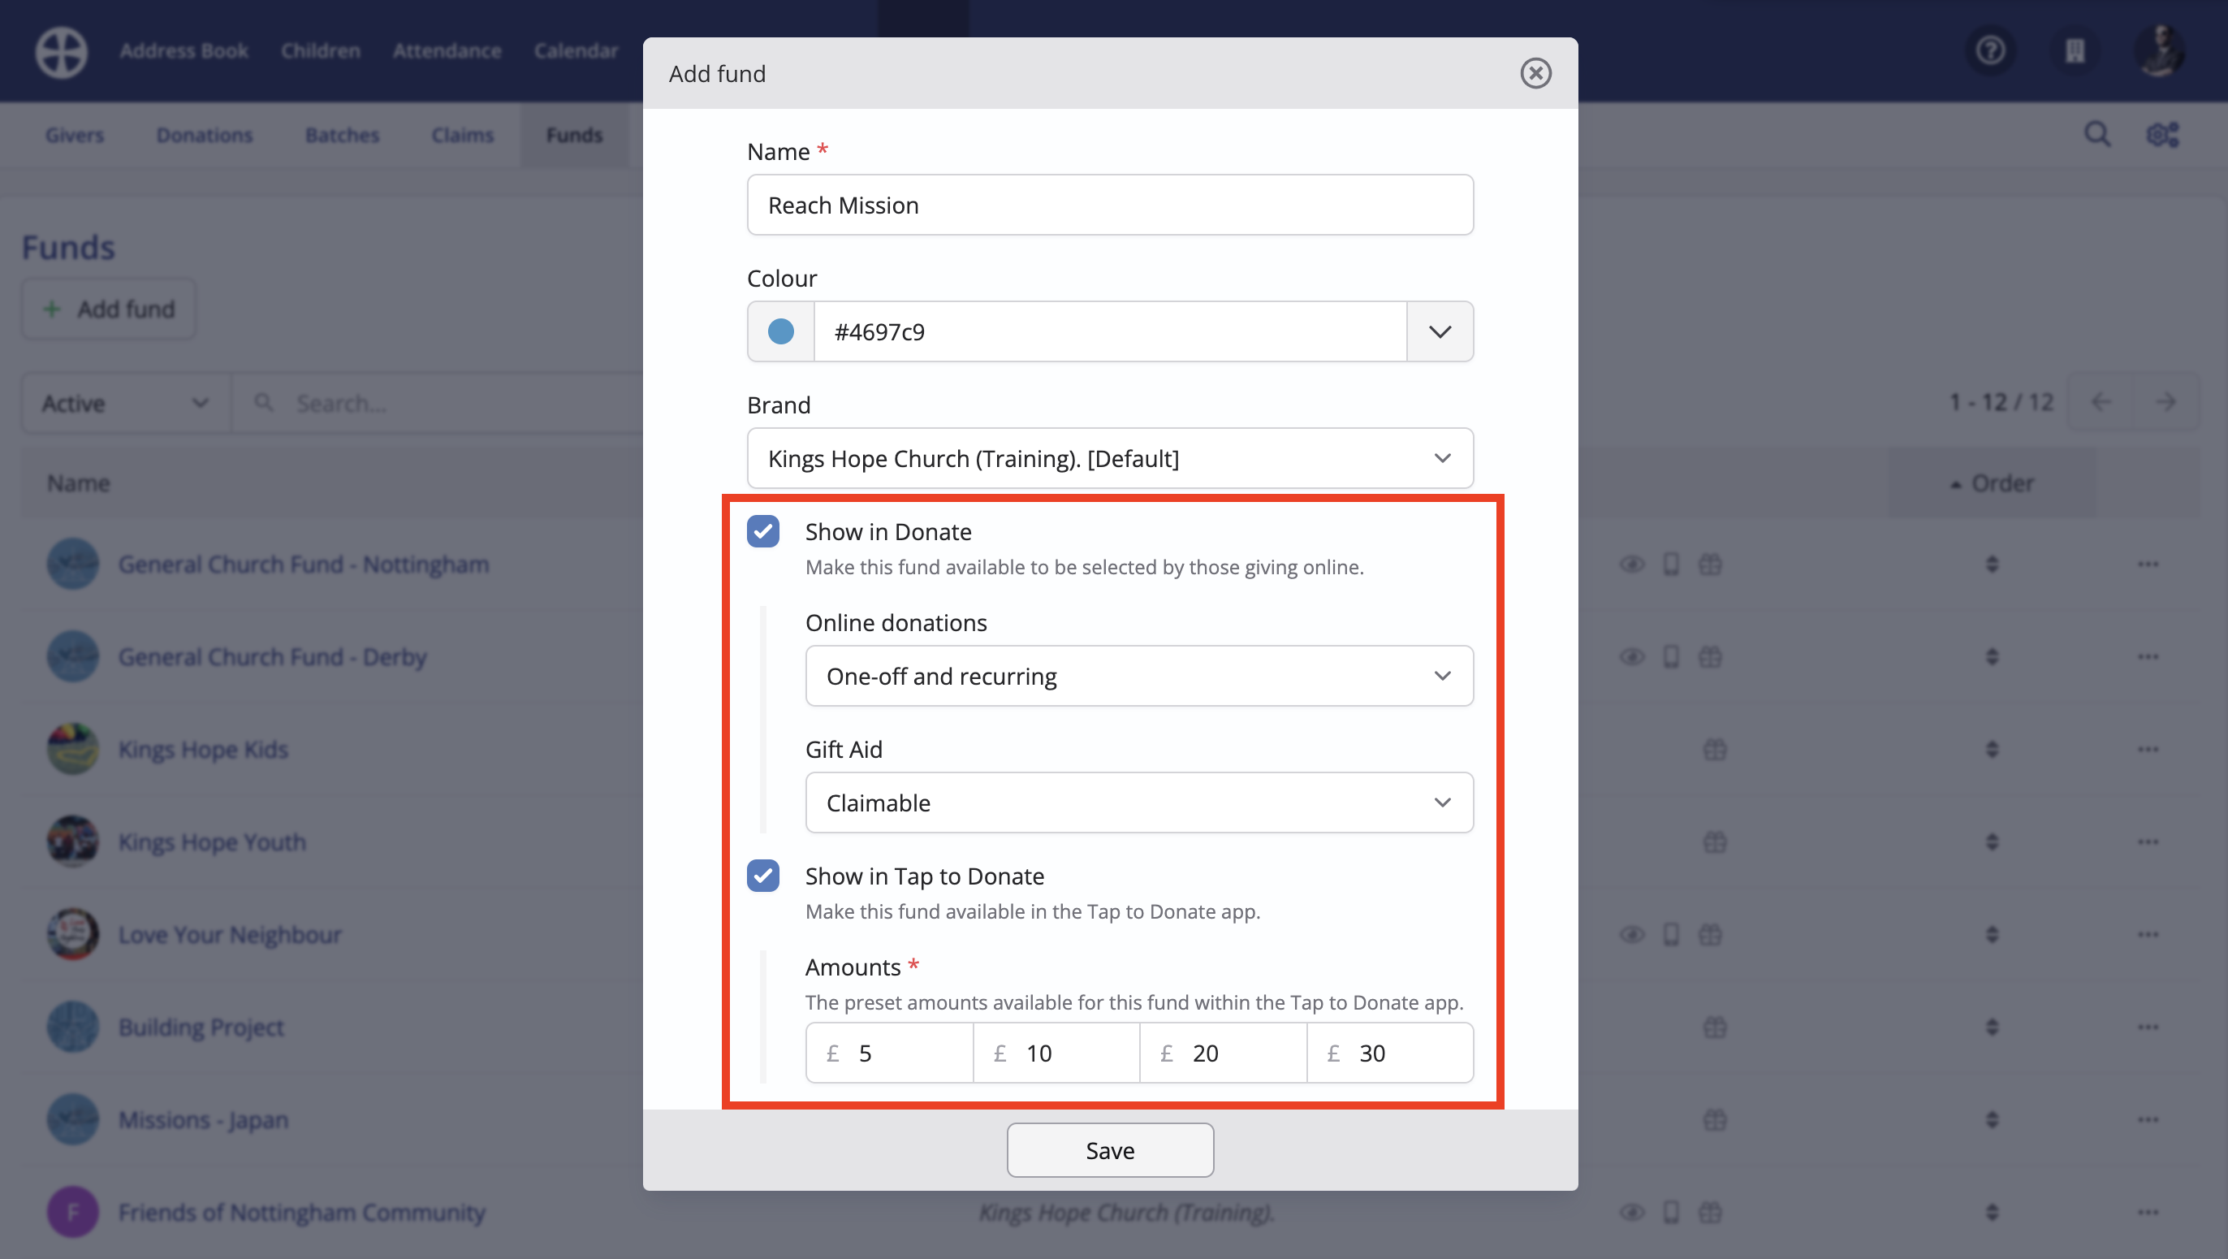Open Building Project fund
Image resolution: width=2228 pixels, height=1259 pixels.
coord(201,1028)
